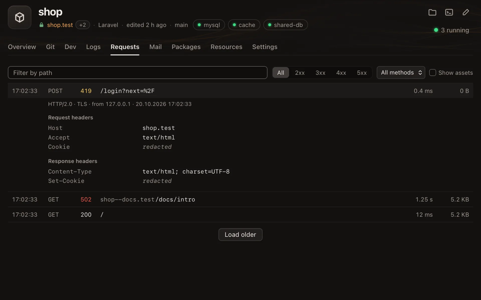Select the All status filter
481x300 pixels.
(x=281, y=73)
